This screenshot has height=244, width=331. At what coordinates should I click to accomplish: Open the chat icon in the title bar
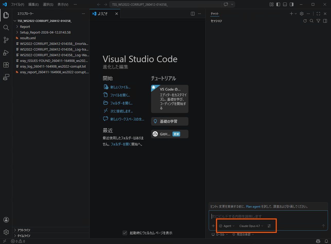[226, 4]
